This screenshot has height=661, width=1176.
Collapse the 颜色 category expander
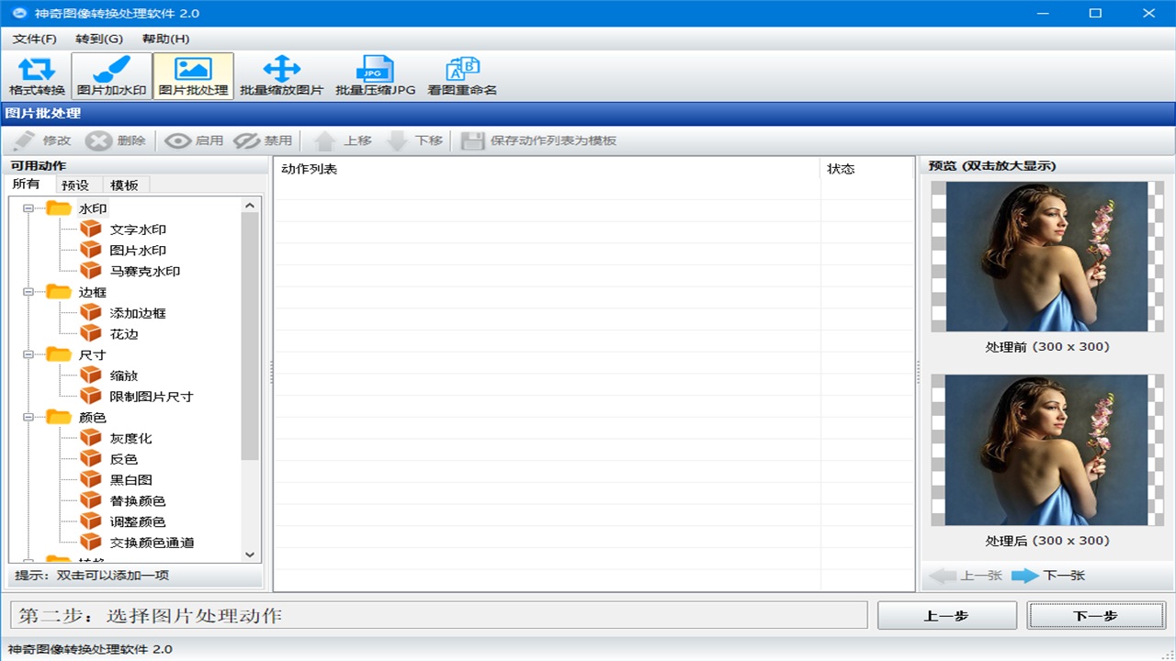(x=28, y=418)
